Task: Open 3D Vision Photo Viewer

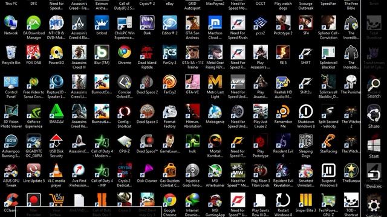Action: (x=11, y=111)
